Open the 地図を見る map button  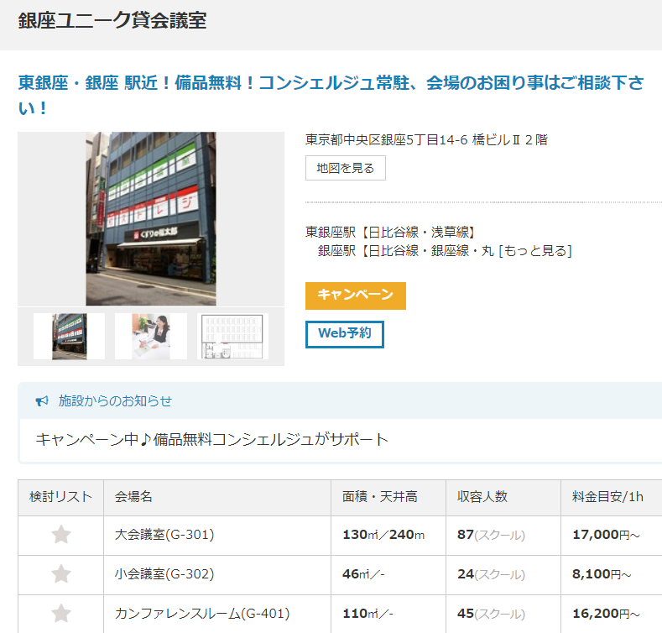coord(345,168)
